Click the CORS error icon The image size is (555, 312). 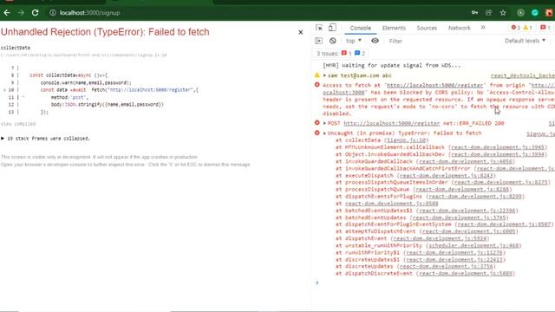point(317,85)
